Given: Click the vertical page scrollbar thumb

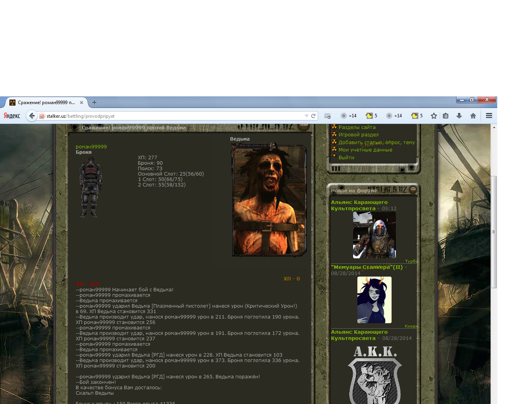Looking at the screenshot, I should pyautogui.click(x=494, y=232).
